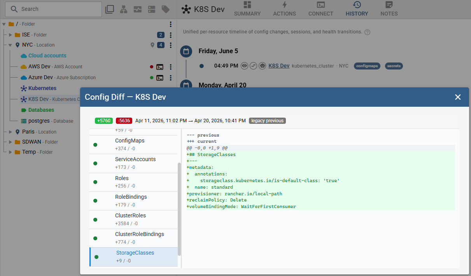Expand the ISE folder
This screenshot has height=276, width=471.
11,35
